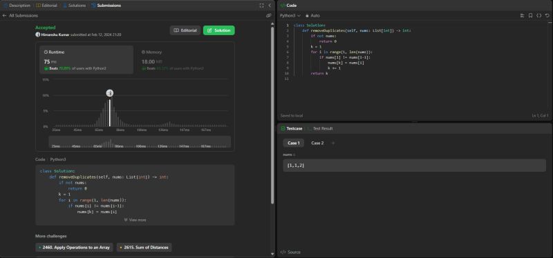Open the Test Result tab
The image size is (553, 258).
320,128
